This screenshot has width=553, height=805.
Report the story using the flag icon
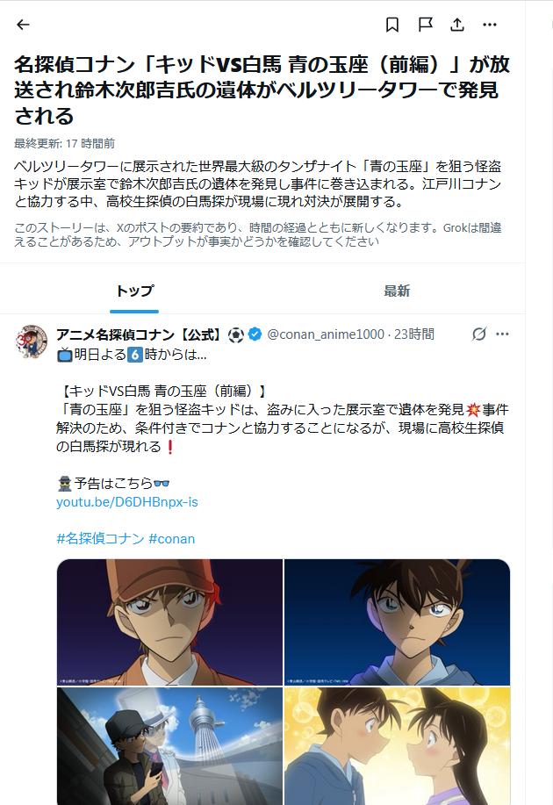pos(425,25)
